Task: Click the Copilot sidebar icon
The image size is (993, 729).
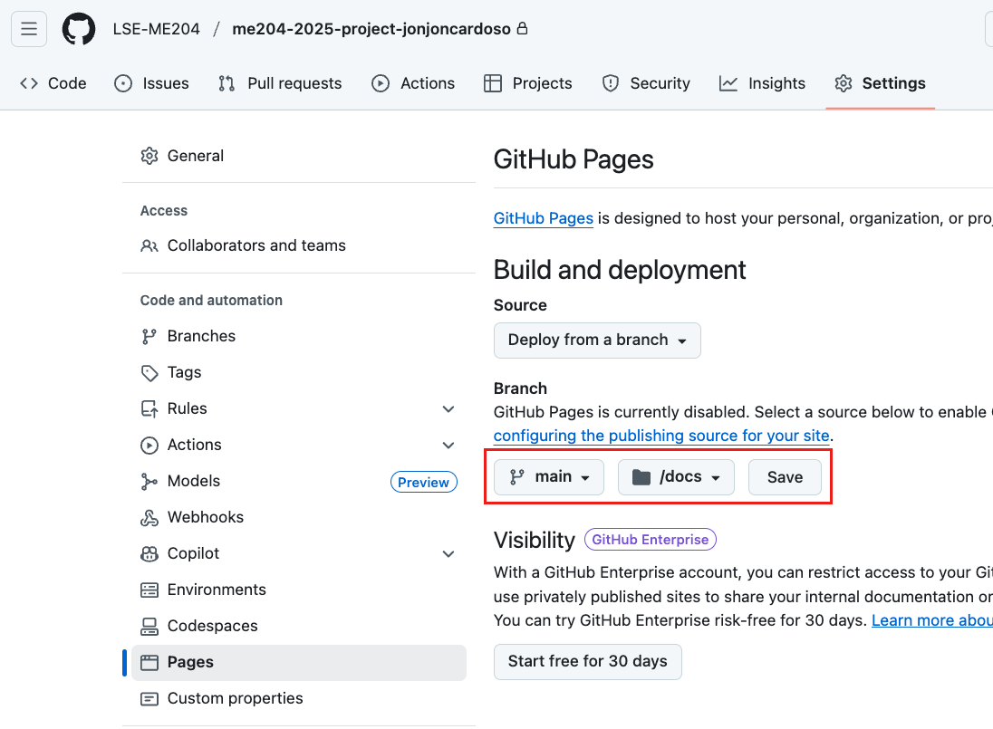Action: coord(149,553)
